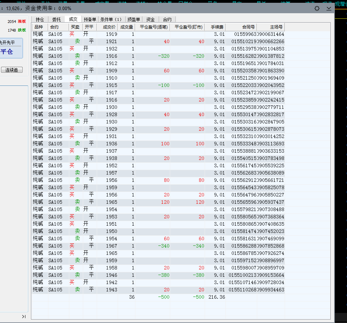Open the settings gear icon
The height and width of the screenshot is (323, 347).
pyautogui.click(x=317, y=8)
